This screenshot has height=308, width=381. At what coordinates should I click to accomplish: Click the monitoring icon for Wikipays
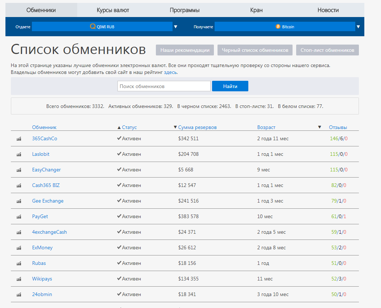click(x=18, y=279)
